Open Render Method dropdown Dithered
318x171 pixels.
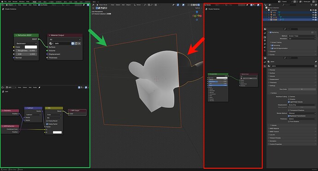tap(302, 113)
